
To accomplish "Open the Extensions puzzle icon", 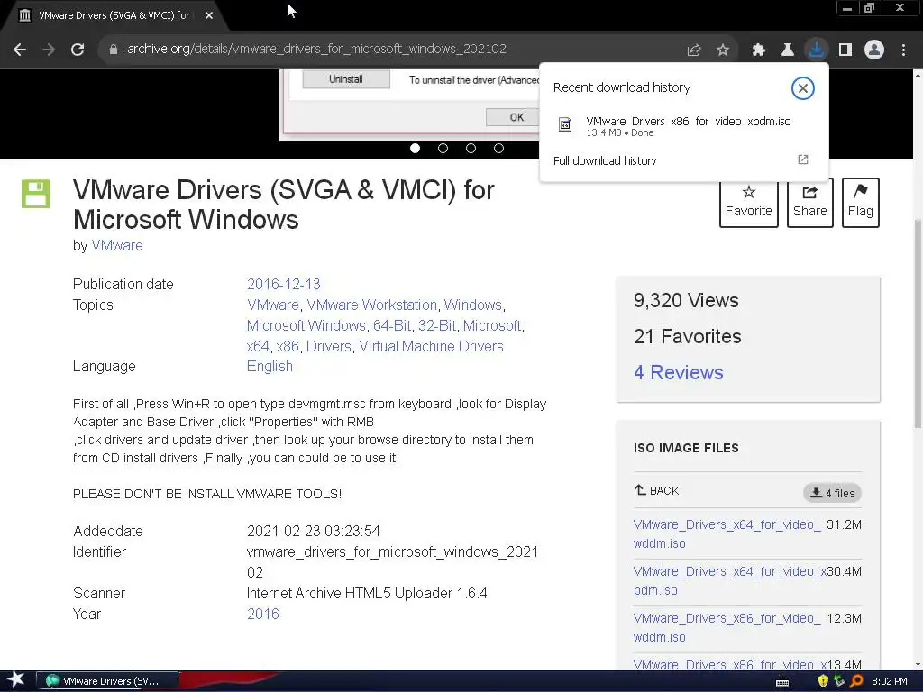I will click(759, 50).
